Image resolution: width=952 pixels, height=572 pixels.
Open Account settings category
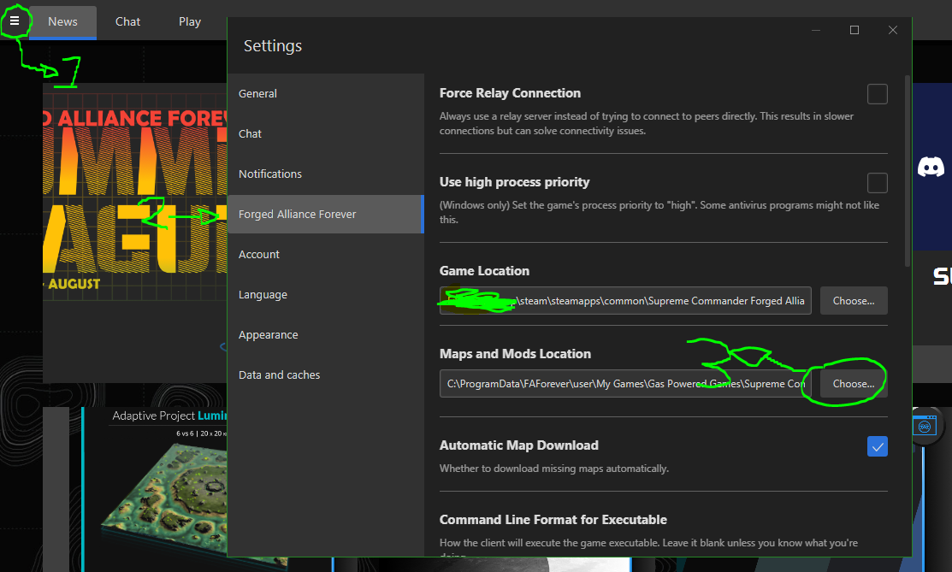coord(325,255)
